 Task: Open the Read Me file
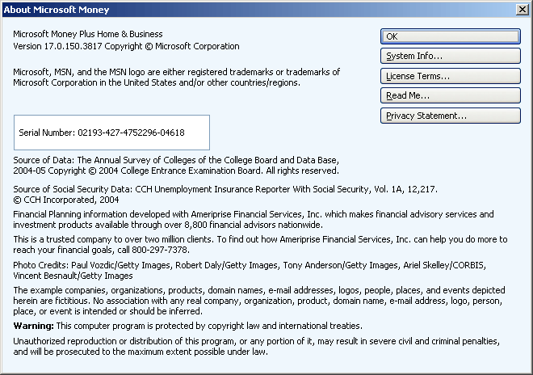(x=451, y=95)
